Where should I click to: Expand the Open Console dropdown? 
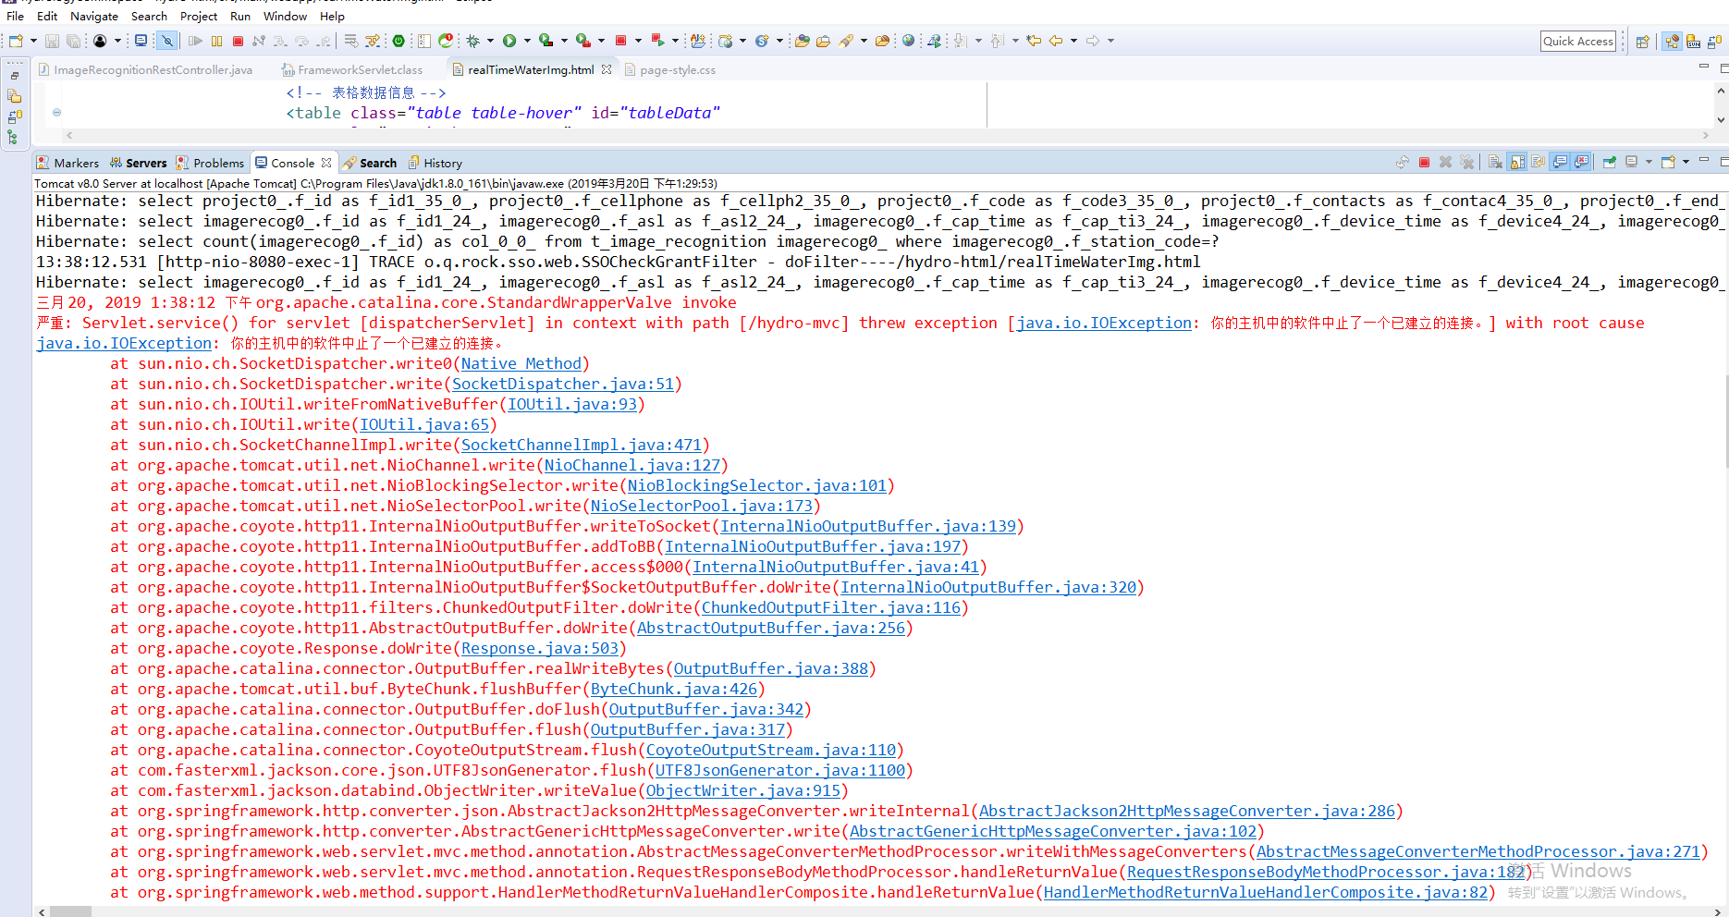point(1686,162)
